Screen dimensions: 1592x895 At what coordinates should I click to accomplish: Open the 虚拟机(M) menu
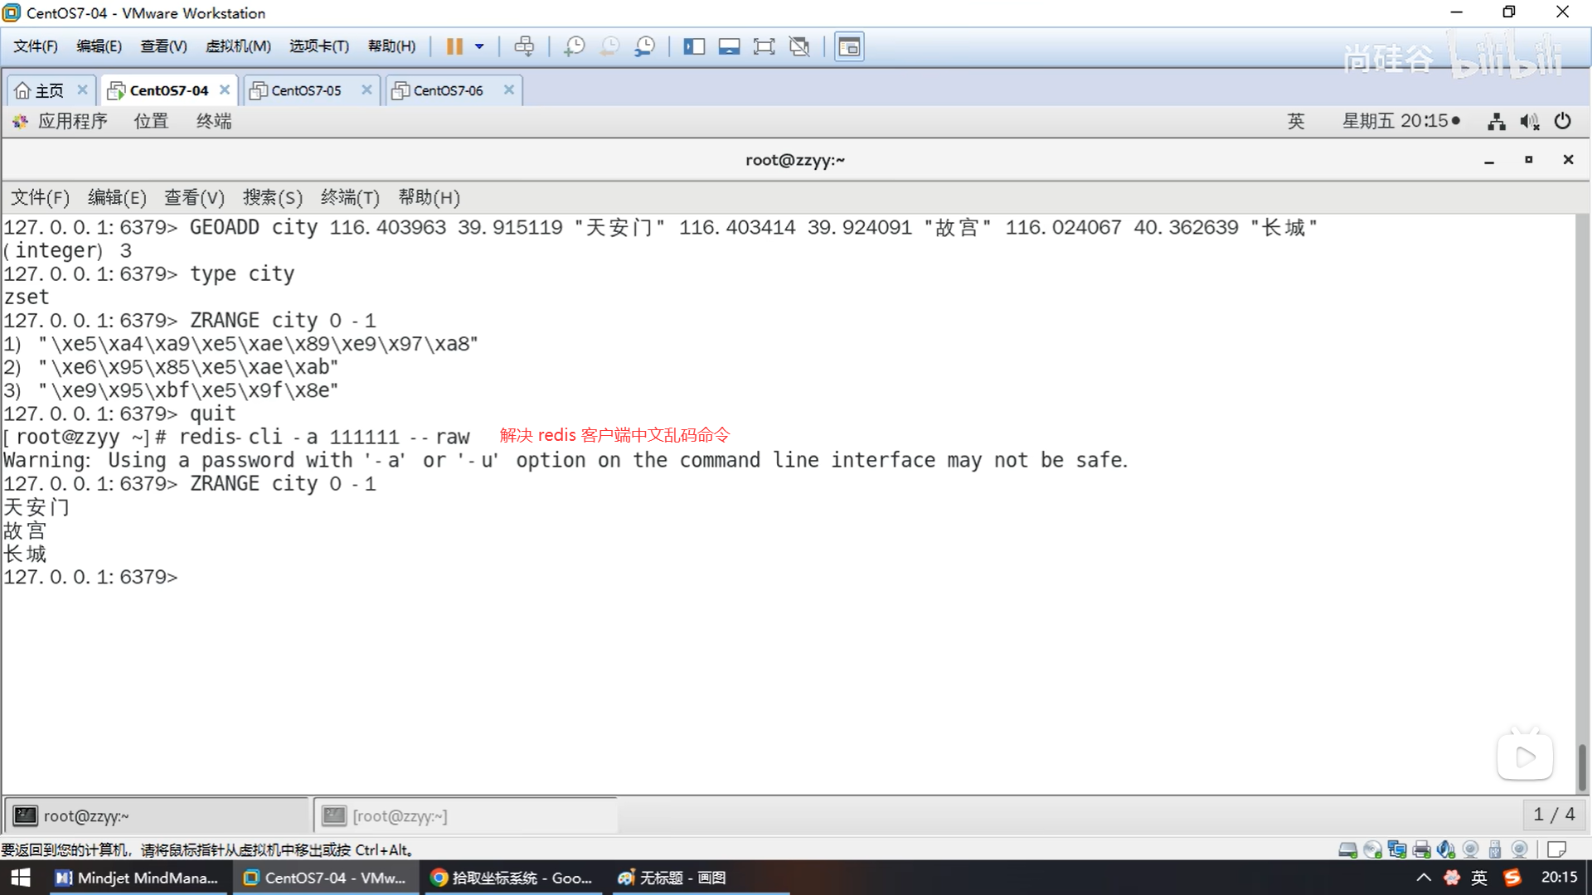[x=238, y=46]
